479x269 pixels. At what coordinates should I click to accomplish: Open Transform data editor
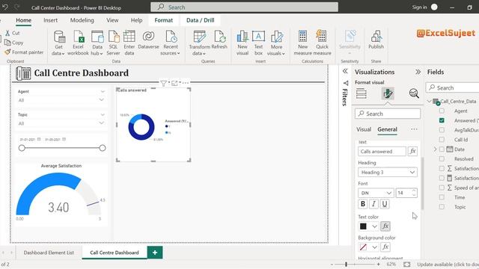coord(199,43)
